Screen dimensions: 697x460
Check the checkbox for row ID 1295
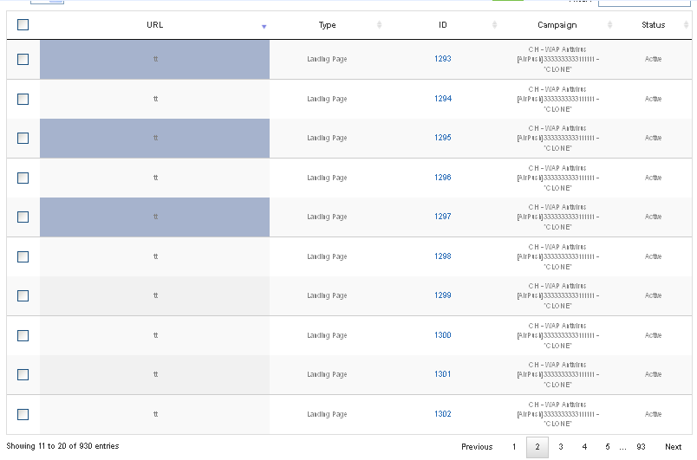23,138
